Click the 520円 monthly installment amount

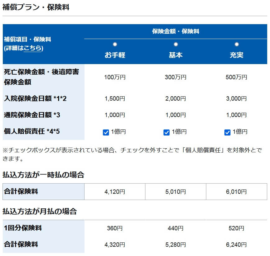pos(236,228)
